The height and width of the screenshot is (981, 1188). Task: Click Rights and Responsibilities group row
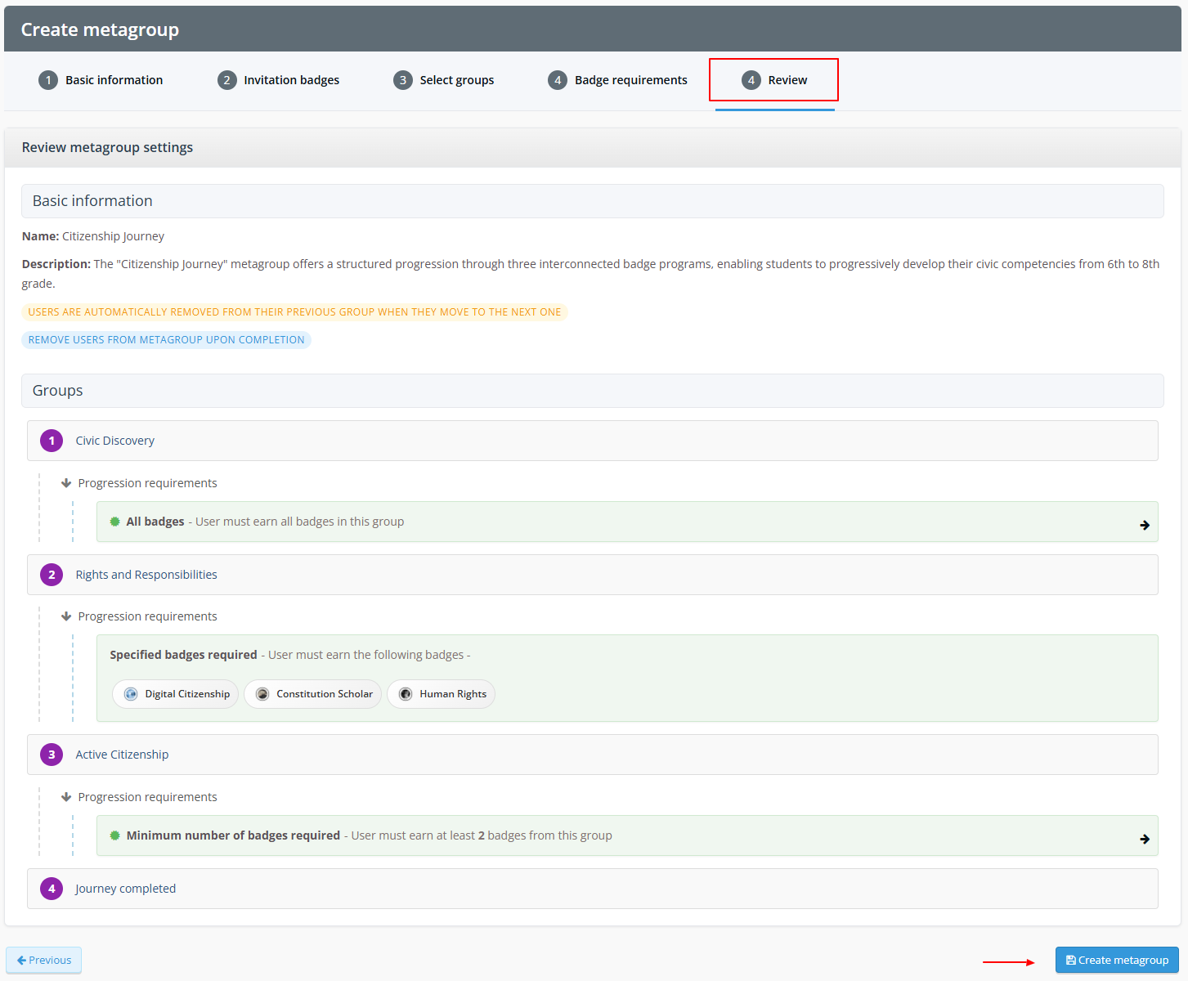(x=593, y=575)
